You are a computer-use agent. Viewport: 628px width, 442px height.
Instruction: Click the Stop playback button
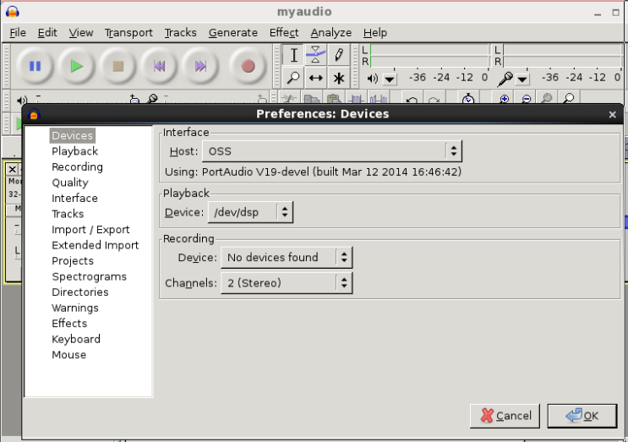[x=118, y=66]
